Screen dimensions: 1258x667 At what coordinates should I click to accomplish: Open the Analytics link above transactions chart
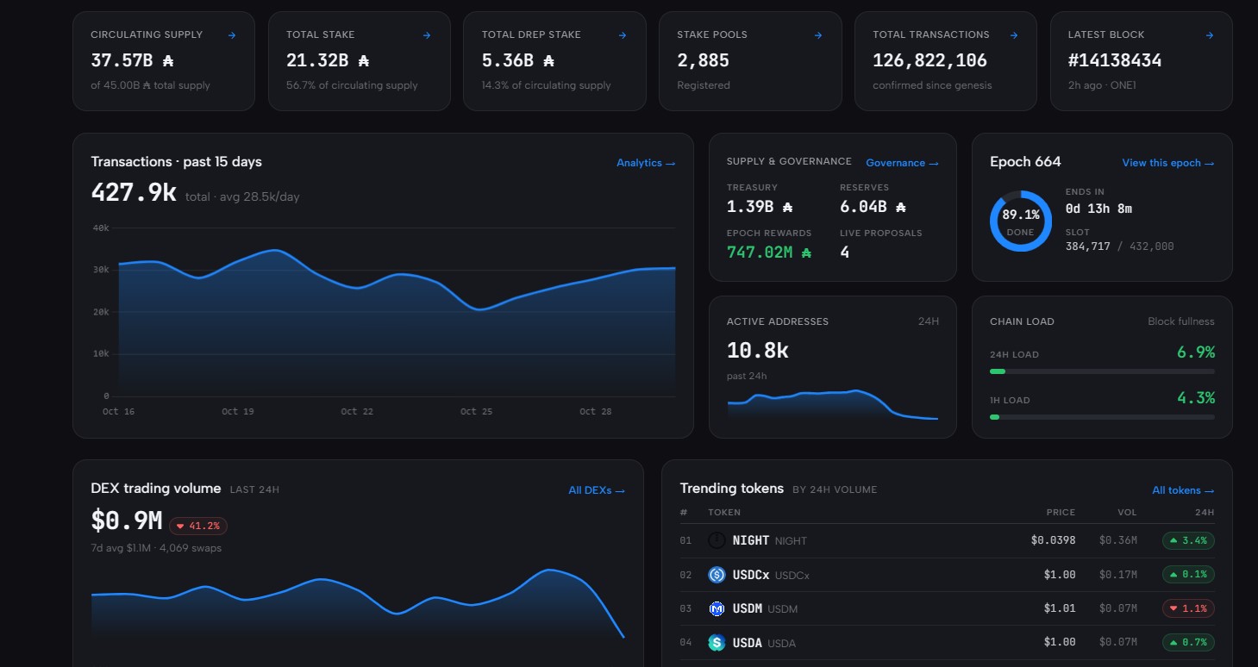tap(646, 163)
